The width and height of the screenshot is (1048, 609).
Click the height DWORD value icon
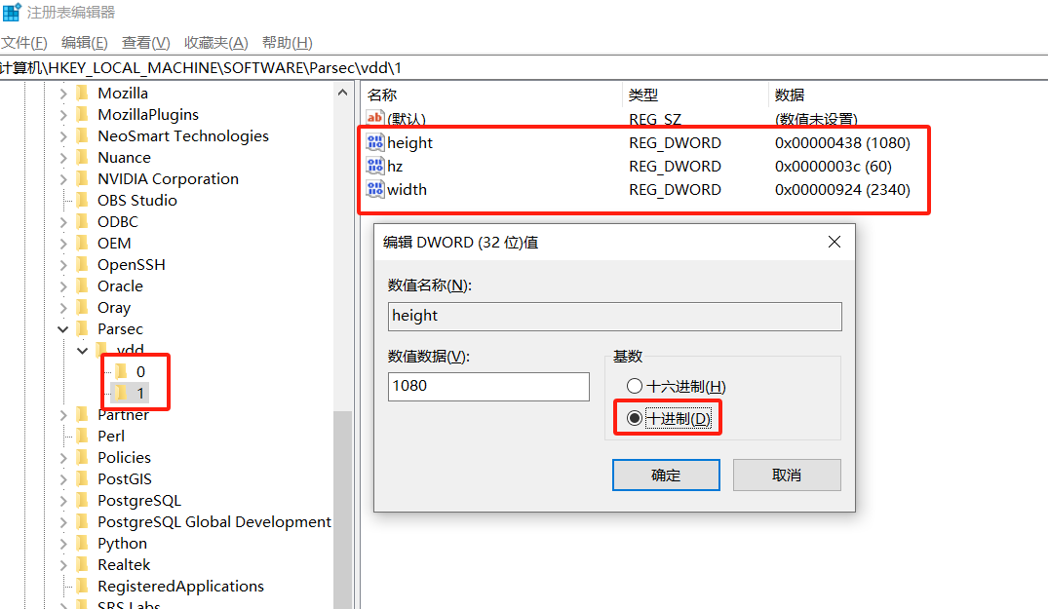[x=375, y=142]
